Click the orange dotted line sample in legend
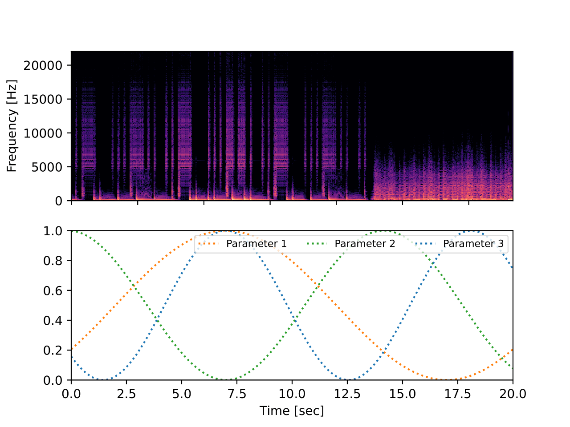The width and height of the screenshot is (570, 427). [x=209, y=244]
